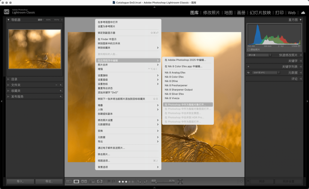
Task: Set navigator zoom to 适合
Action: tap(40, 20)
